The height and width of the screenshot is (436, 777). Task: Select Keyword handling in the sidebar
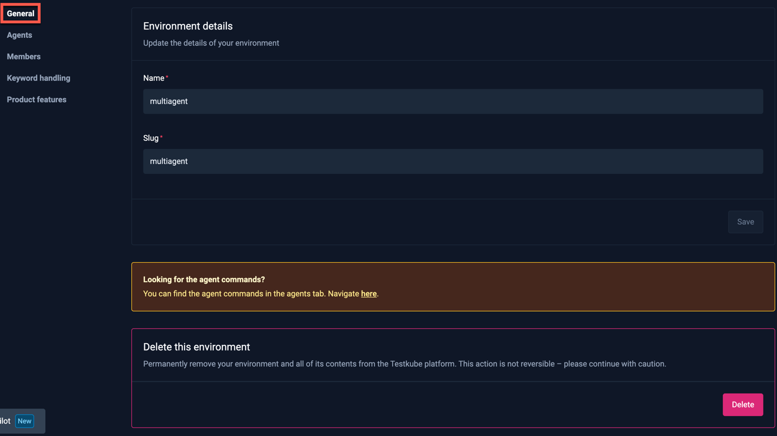click(x=38, y=78)
